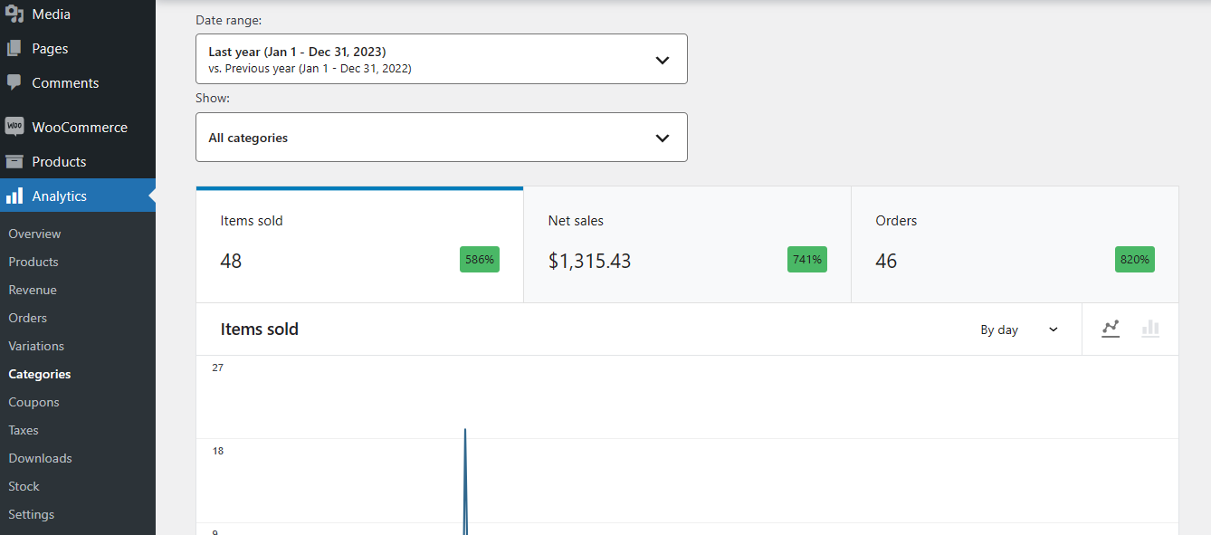Open Analytics menu item
Screen dimensions: 1211x535
coord(78,196)
